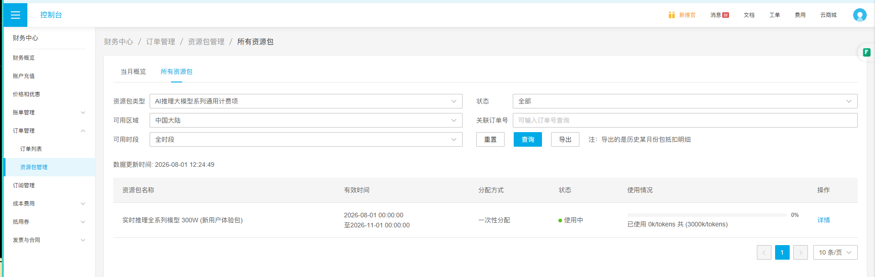This screenshot has width=875, height=277.
Task: Click the 查询 button
Action: tap(528, 139)
